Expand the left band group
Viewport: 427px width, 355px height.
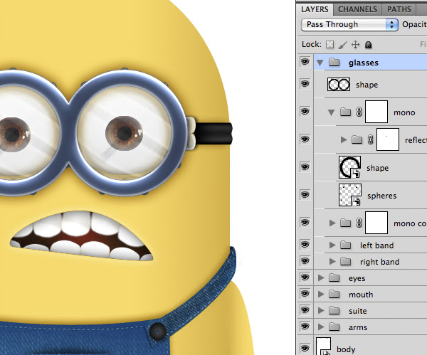tap(332, 245)
